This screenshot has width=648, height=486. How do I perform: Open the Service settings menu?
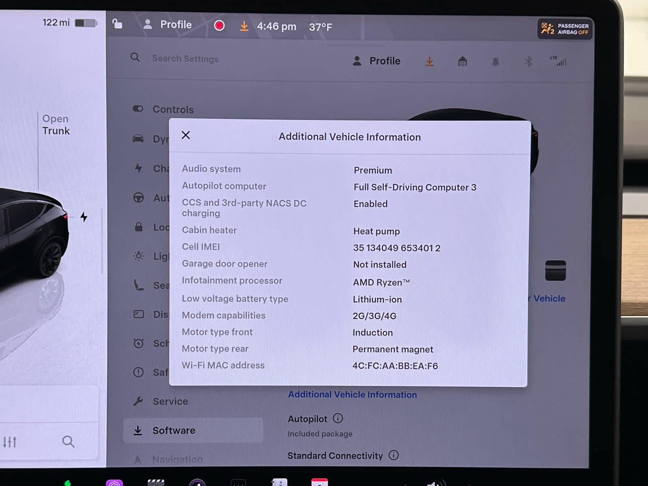[x=170, y=401]
